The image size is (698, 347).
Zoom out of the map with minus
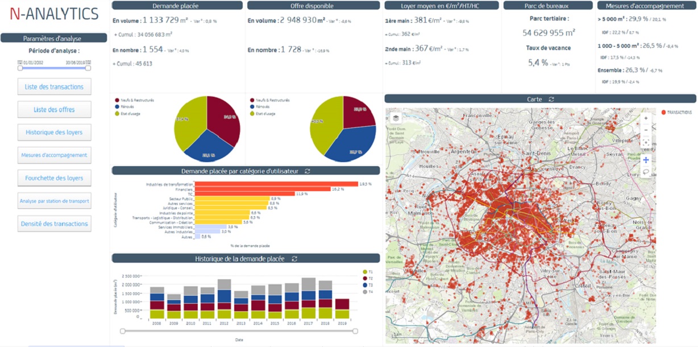click(x=646, y=130)
